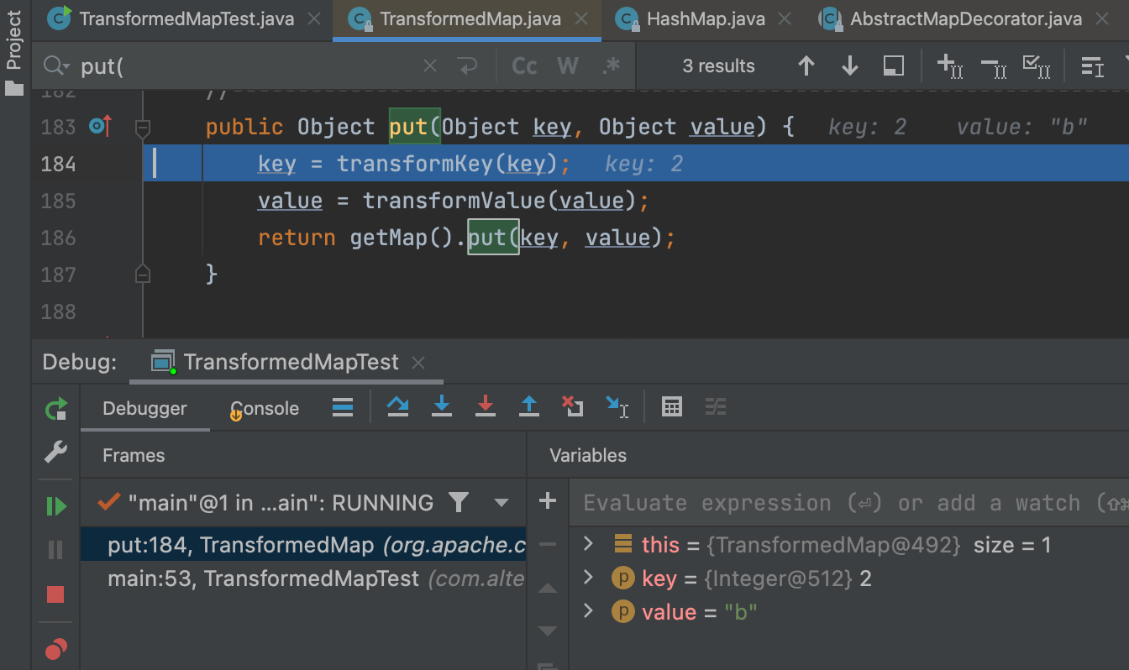Image resolution: width=1129 pixels, height=670 pixels.
Task: Go to previous search occurrence
Action: [x=806, y=66]
